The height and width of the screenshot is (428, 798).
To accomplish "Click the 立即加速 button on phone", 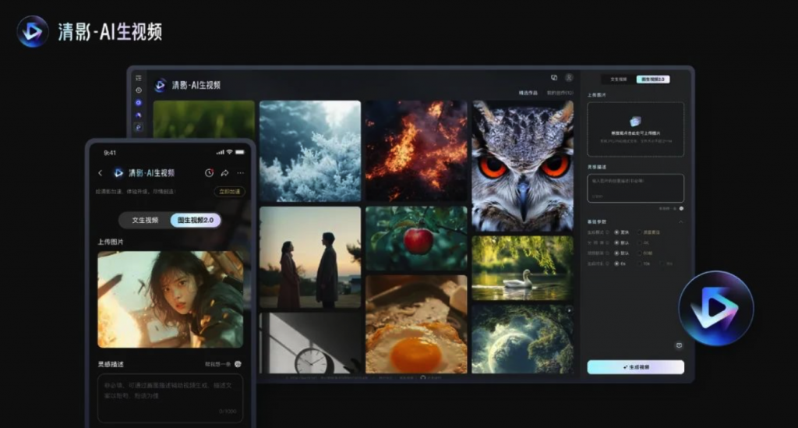I will coord(230,191).
